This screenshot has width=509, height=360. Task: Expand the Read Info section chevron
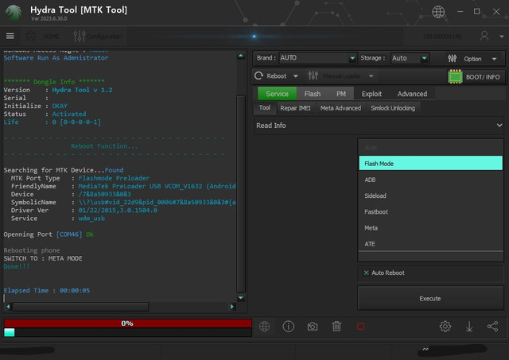[x=499, y=126]
